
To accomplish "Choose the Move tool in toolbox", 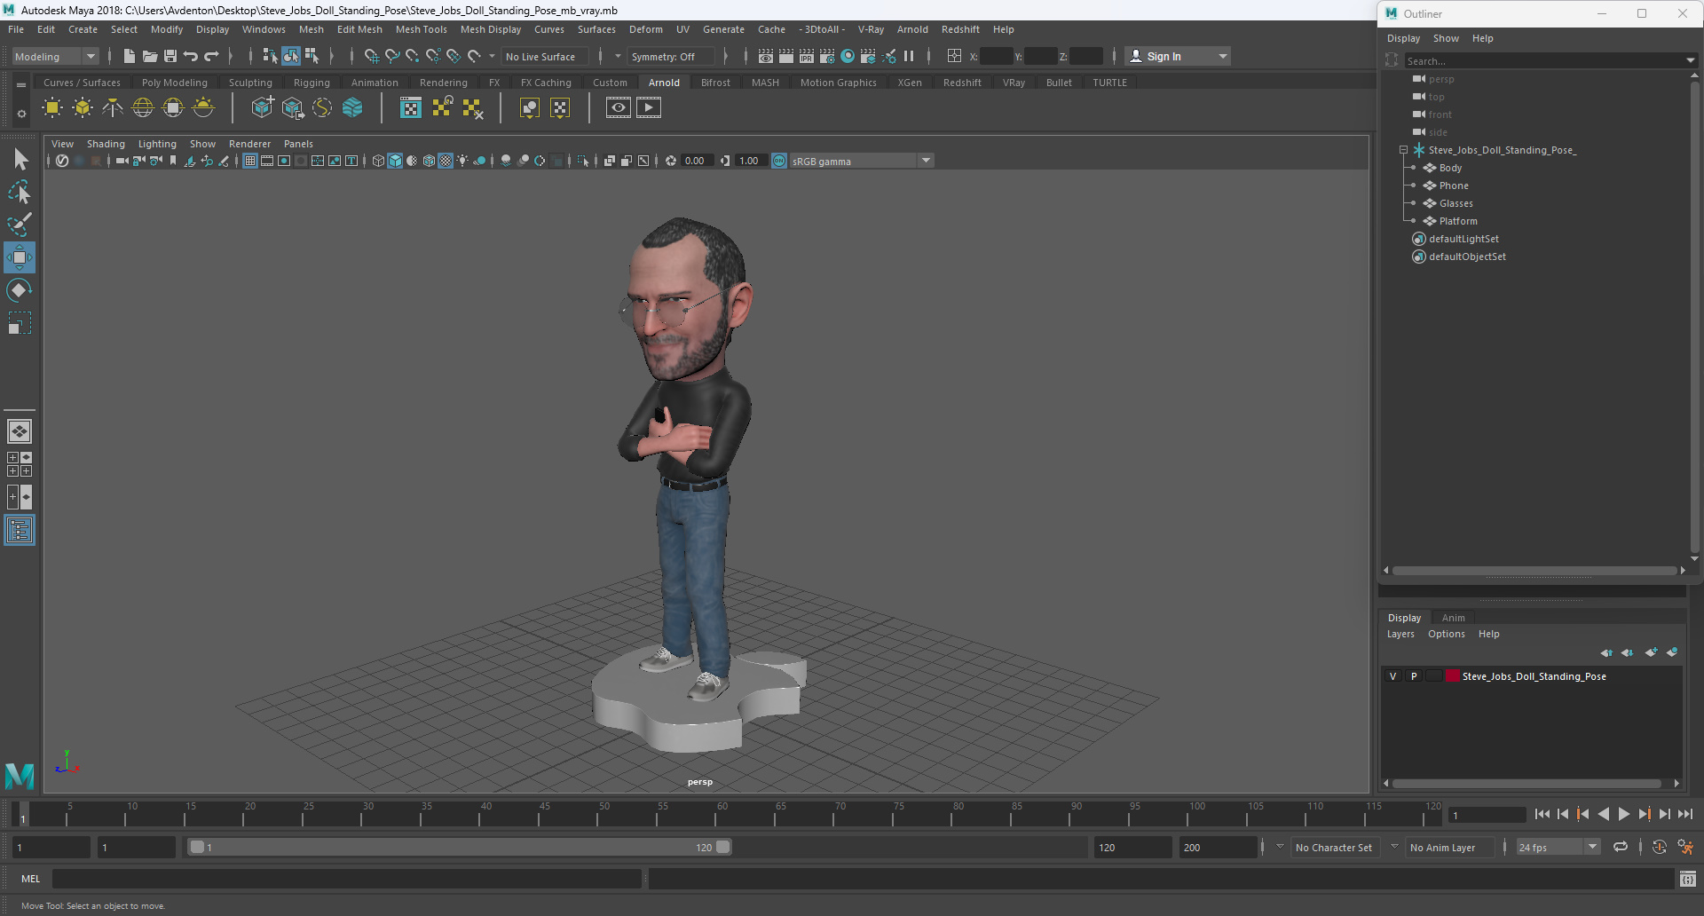I will pyautogui.click(x=20, y=257).
